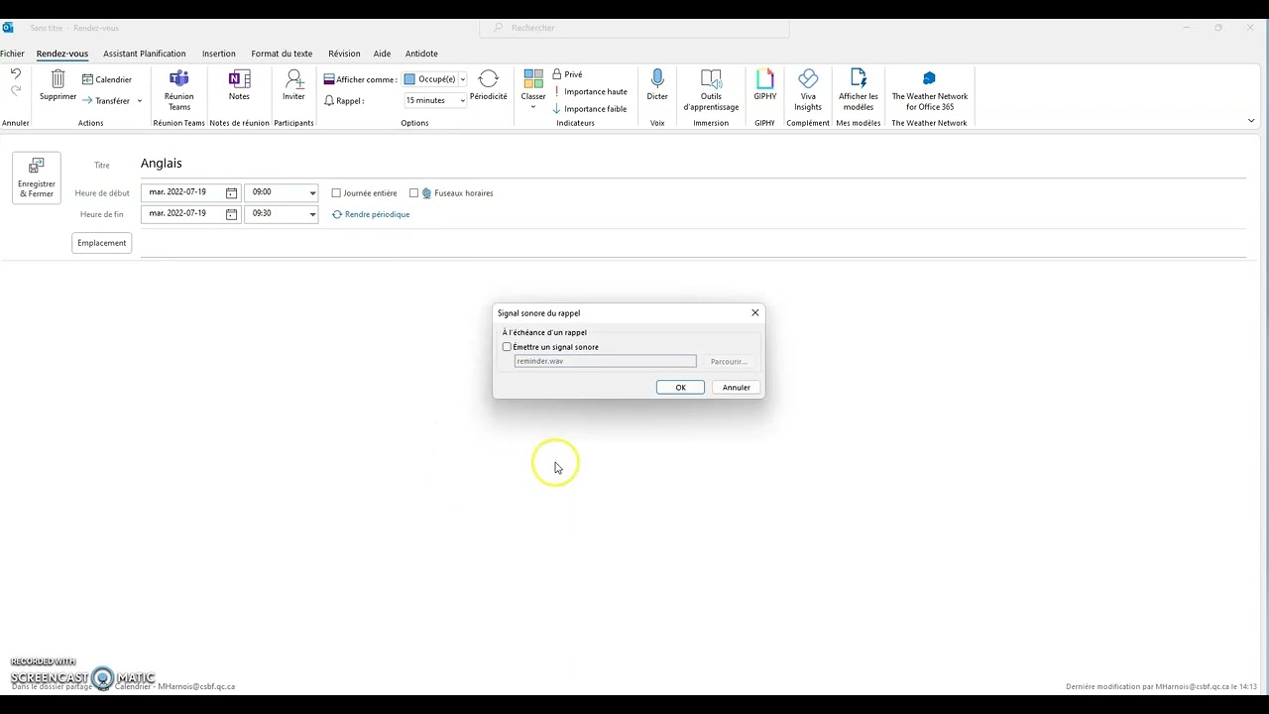Collapse the ribbon with chevron
Viewport: 1269px width, 714px height.
1251,121
